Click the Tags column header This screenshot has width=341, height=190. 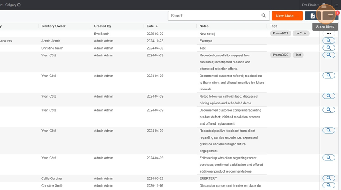pyautogui.click(x=273, y=26)
